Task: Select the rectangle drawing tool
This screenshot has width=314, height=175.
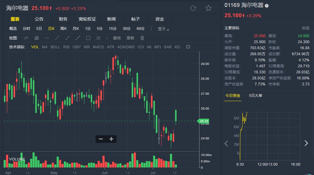Action: click(88, 38)
